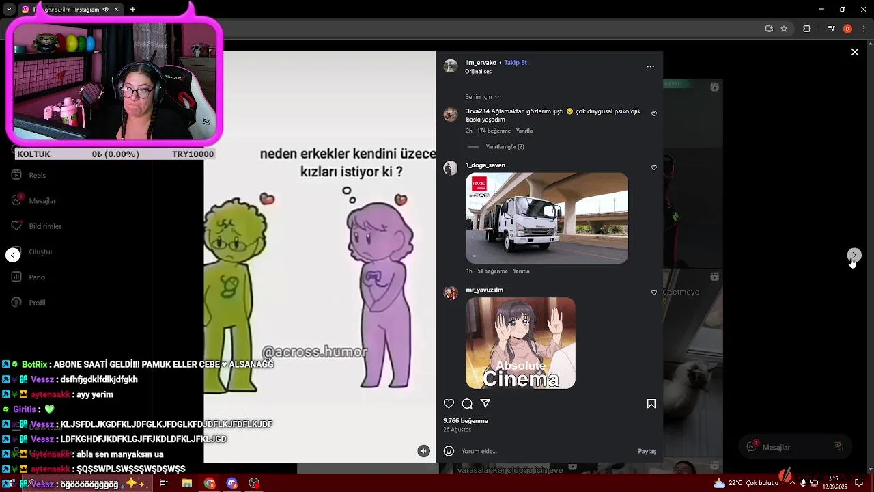The image size is (874, 492).
Task: Unmute the reel with speaker icon
Action: pos(424,451)
